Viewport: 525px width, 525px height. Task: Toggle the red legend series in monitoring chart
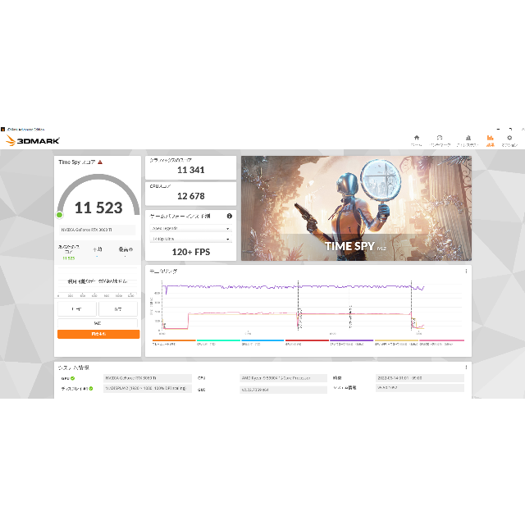(307, 342)
